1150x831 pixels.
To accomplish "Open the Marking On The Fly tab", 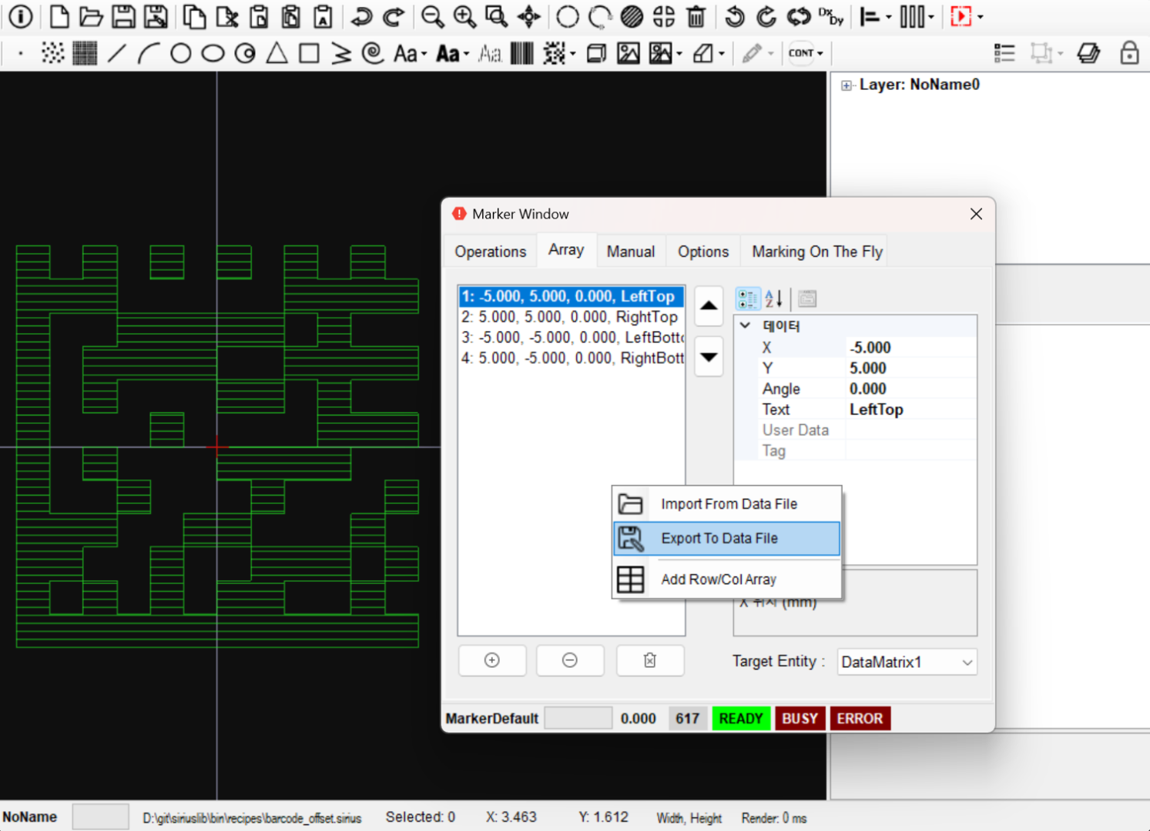I will pos(817,252).
